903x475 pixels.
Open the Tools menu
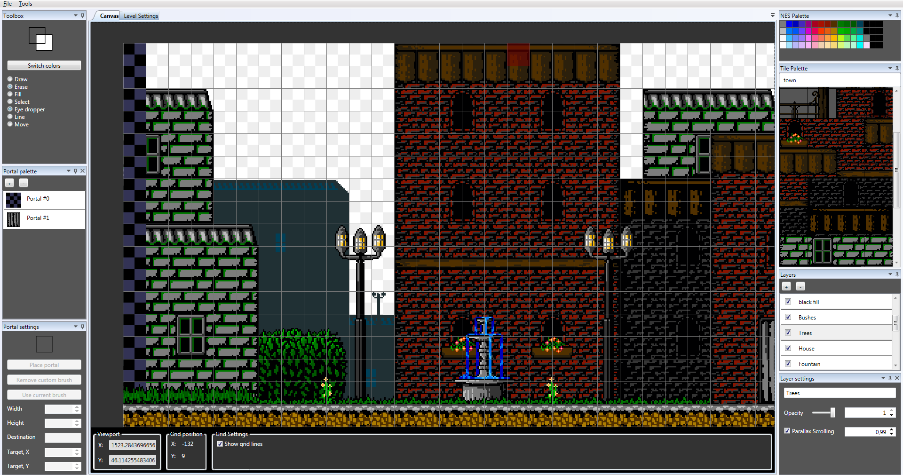point(25,4)
